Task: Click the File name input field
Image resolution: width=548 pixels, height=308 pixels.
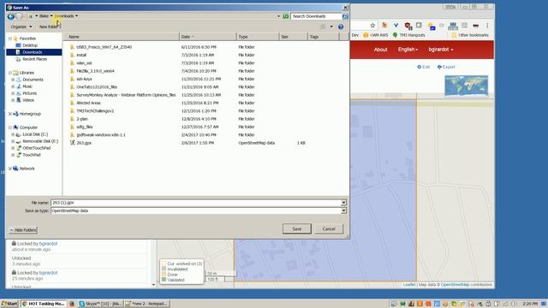Action: click(x=196, y=203)
